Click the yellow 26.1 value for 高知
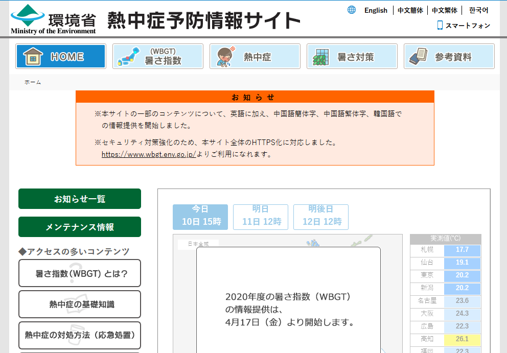507x353 pixels. [x=462, y=339]
